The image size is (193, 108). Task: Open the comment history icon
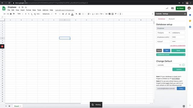point(172,8)
